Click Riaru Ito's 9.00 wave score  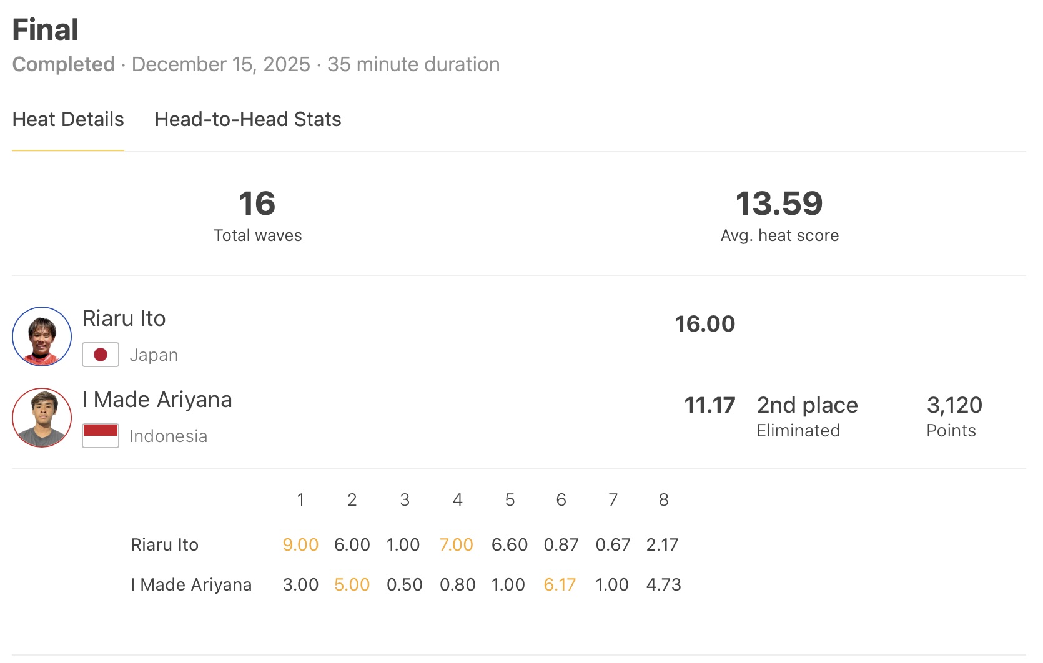point(300,545)
